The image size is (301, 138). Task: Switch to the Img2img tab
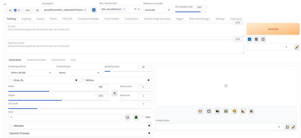(26, 19)
